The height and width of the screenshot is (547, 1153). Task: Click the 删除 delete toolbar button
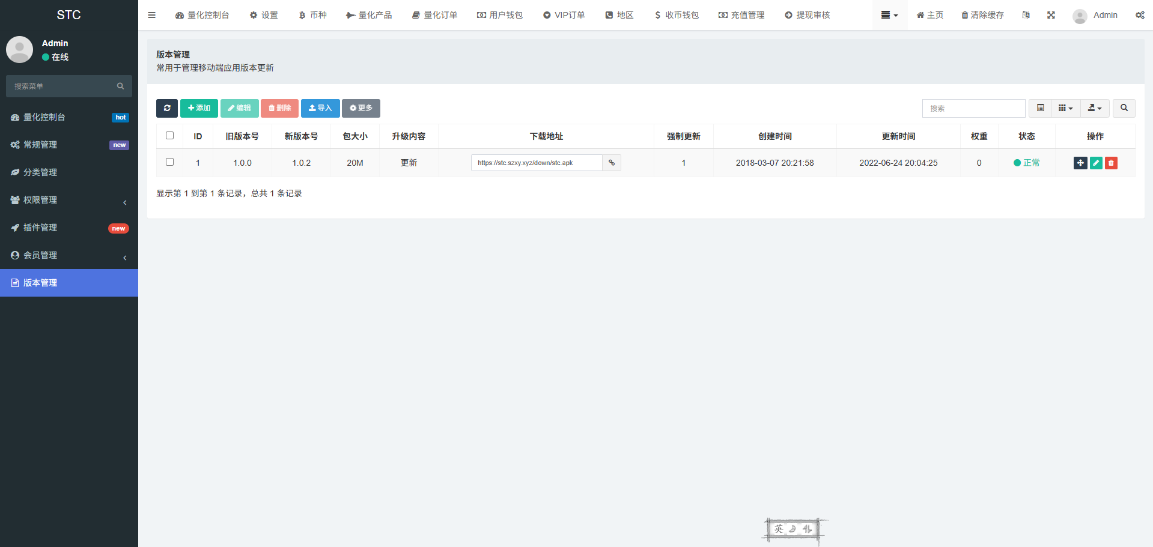279,108
